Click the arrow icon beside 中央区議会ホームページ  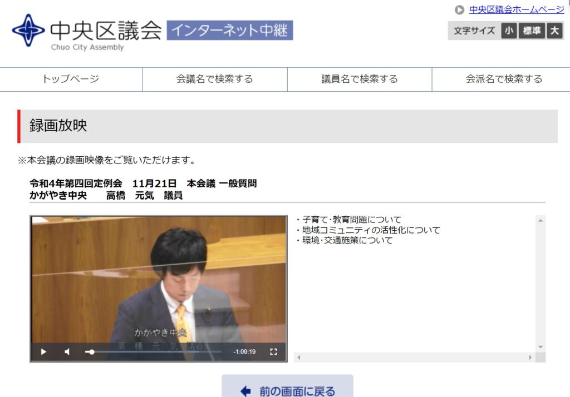[459, 10]
